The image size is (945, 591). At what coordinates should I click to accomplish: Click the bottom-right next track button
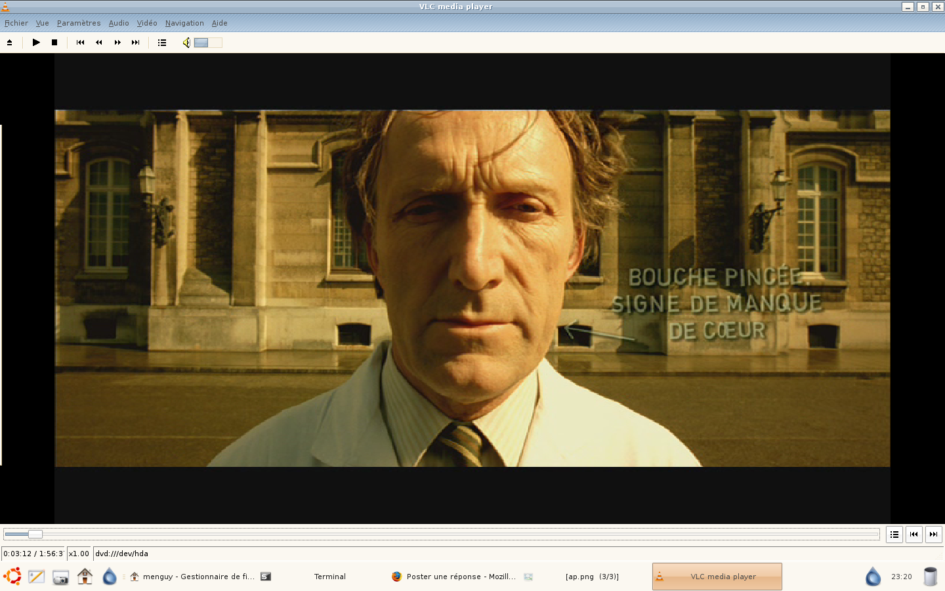pyautogui.click(x=933, y=535)
